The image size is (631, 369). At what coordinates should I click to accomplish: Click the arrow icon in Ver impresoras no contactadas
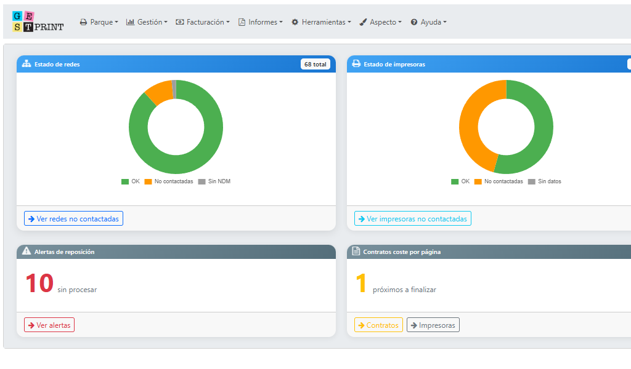pos(361,219)
